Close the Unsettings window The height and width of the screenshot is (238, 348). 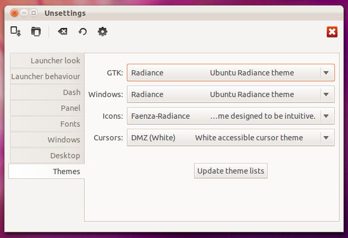click(x=14, y=13)
